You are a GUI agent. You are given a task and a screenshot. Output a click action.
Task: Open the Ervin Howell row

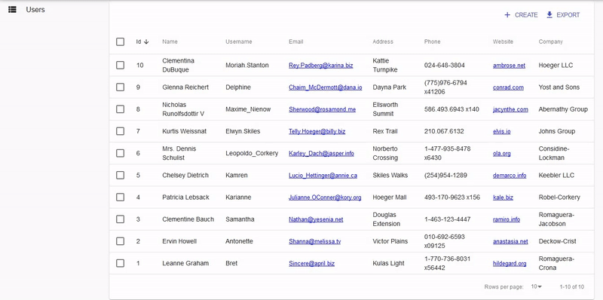click(351, 241)
